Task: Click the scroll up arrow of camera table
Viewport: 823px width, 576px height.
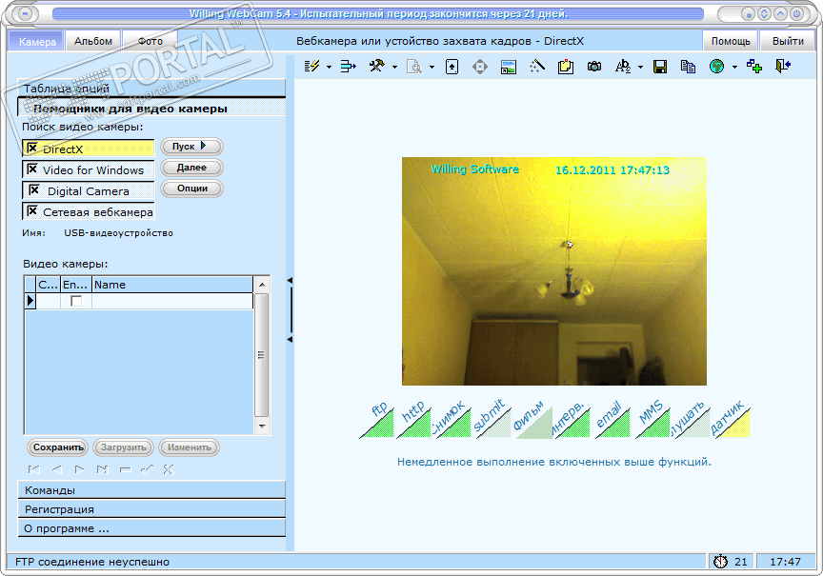Action: tap(261, 285)
